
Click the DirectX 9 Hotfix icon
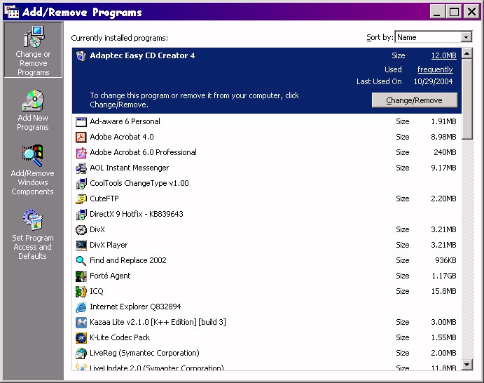[81, 214]
